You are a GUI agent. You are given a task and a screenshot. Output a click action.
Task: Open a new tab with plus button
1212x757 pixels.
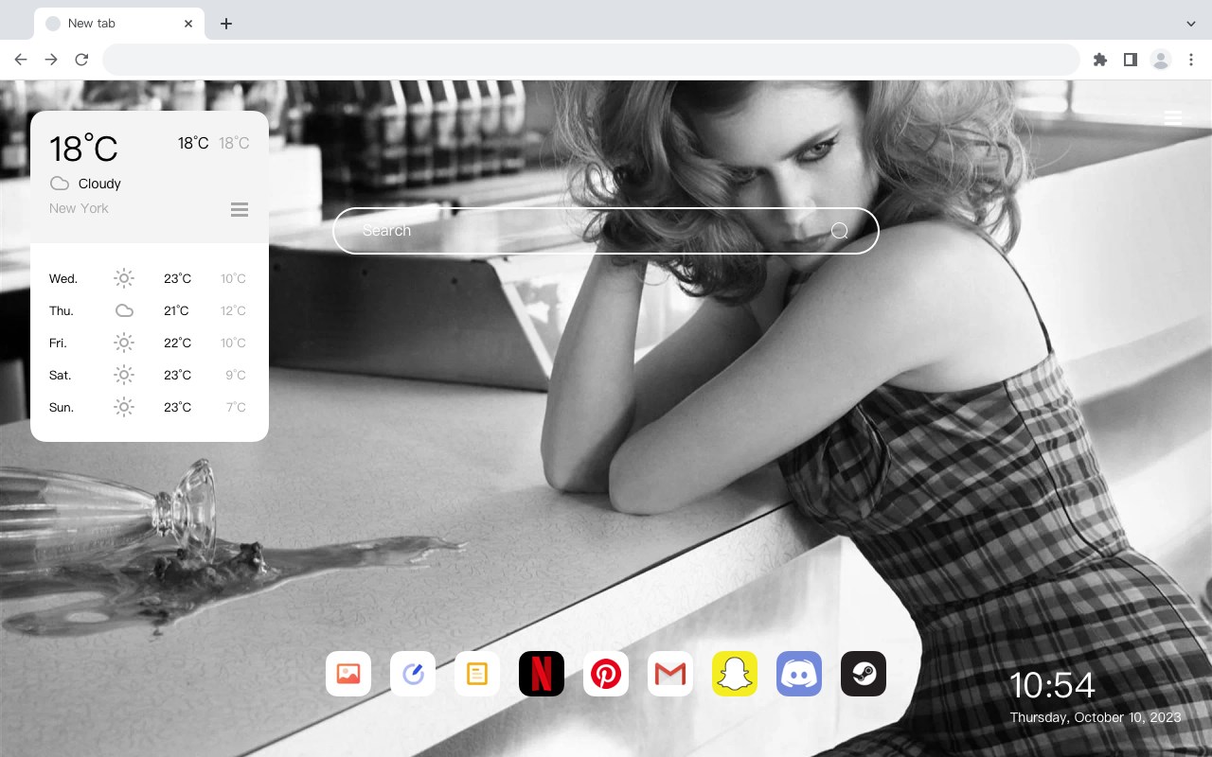point(225,24)
